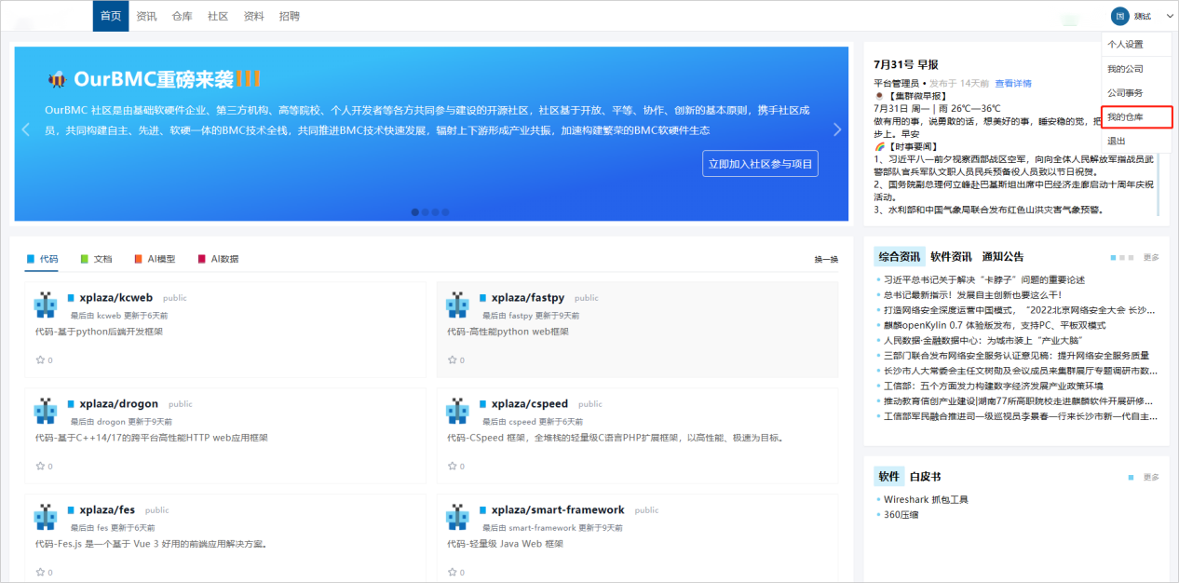Click the xplaza/cspeed robot avatar icon

point(457,411)
